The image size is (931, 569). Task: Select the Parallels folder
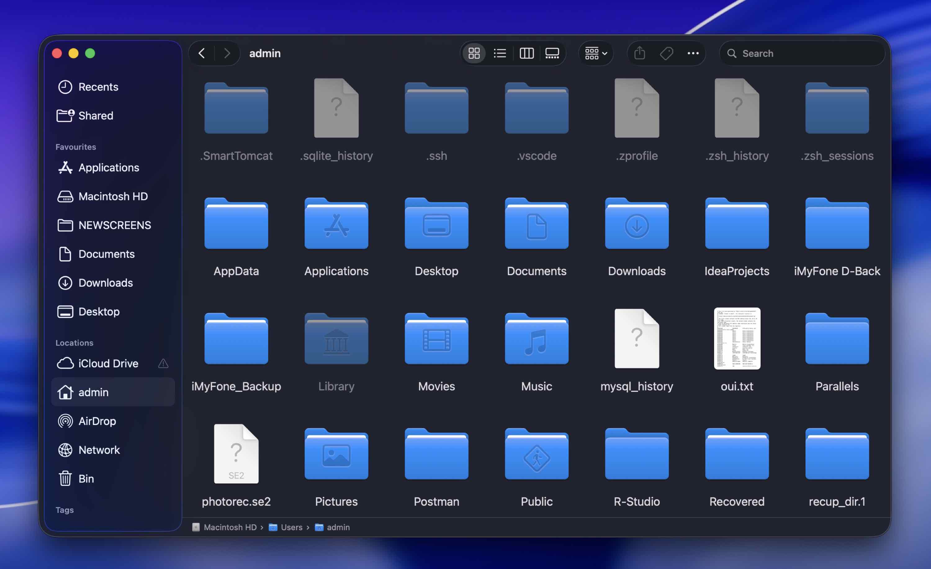[837, 339]
